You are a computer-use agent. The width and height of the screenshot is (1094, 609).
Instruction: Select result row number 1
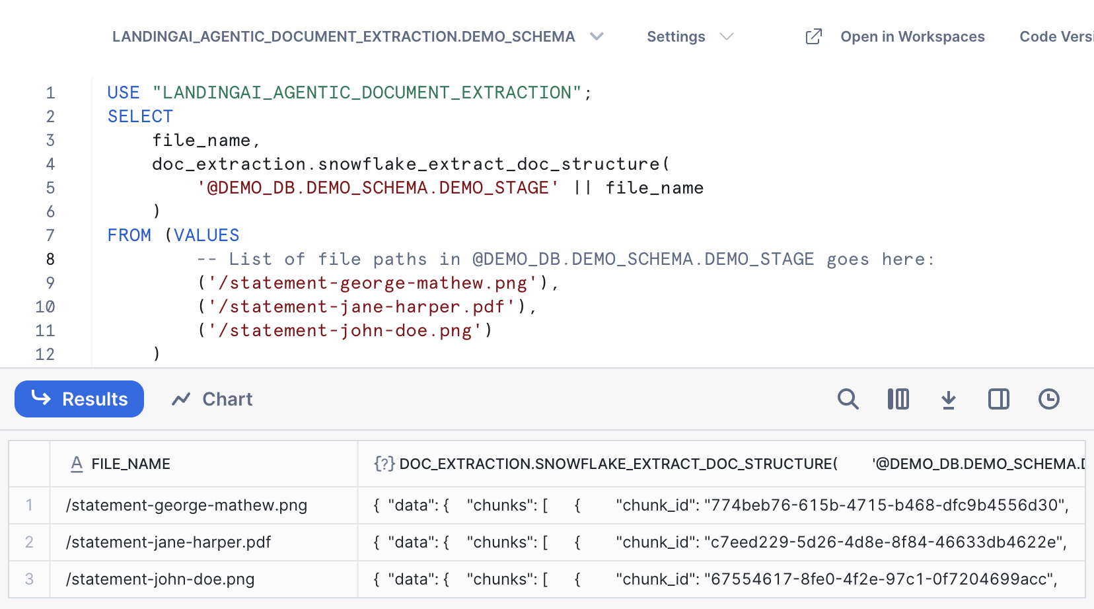tap(29, 505)
